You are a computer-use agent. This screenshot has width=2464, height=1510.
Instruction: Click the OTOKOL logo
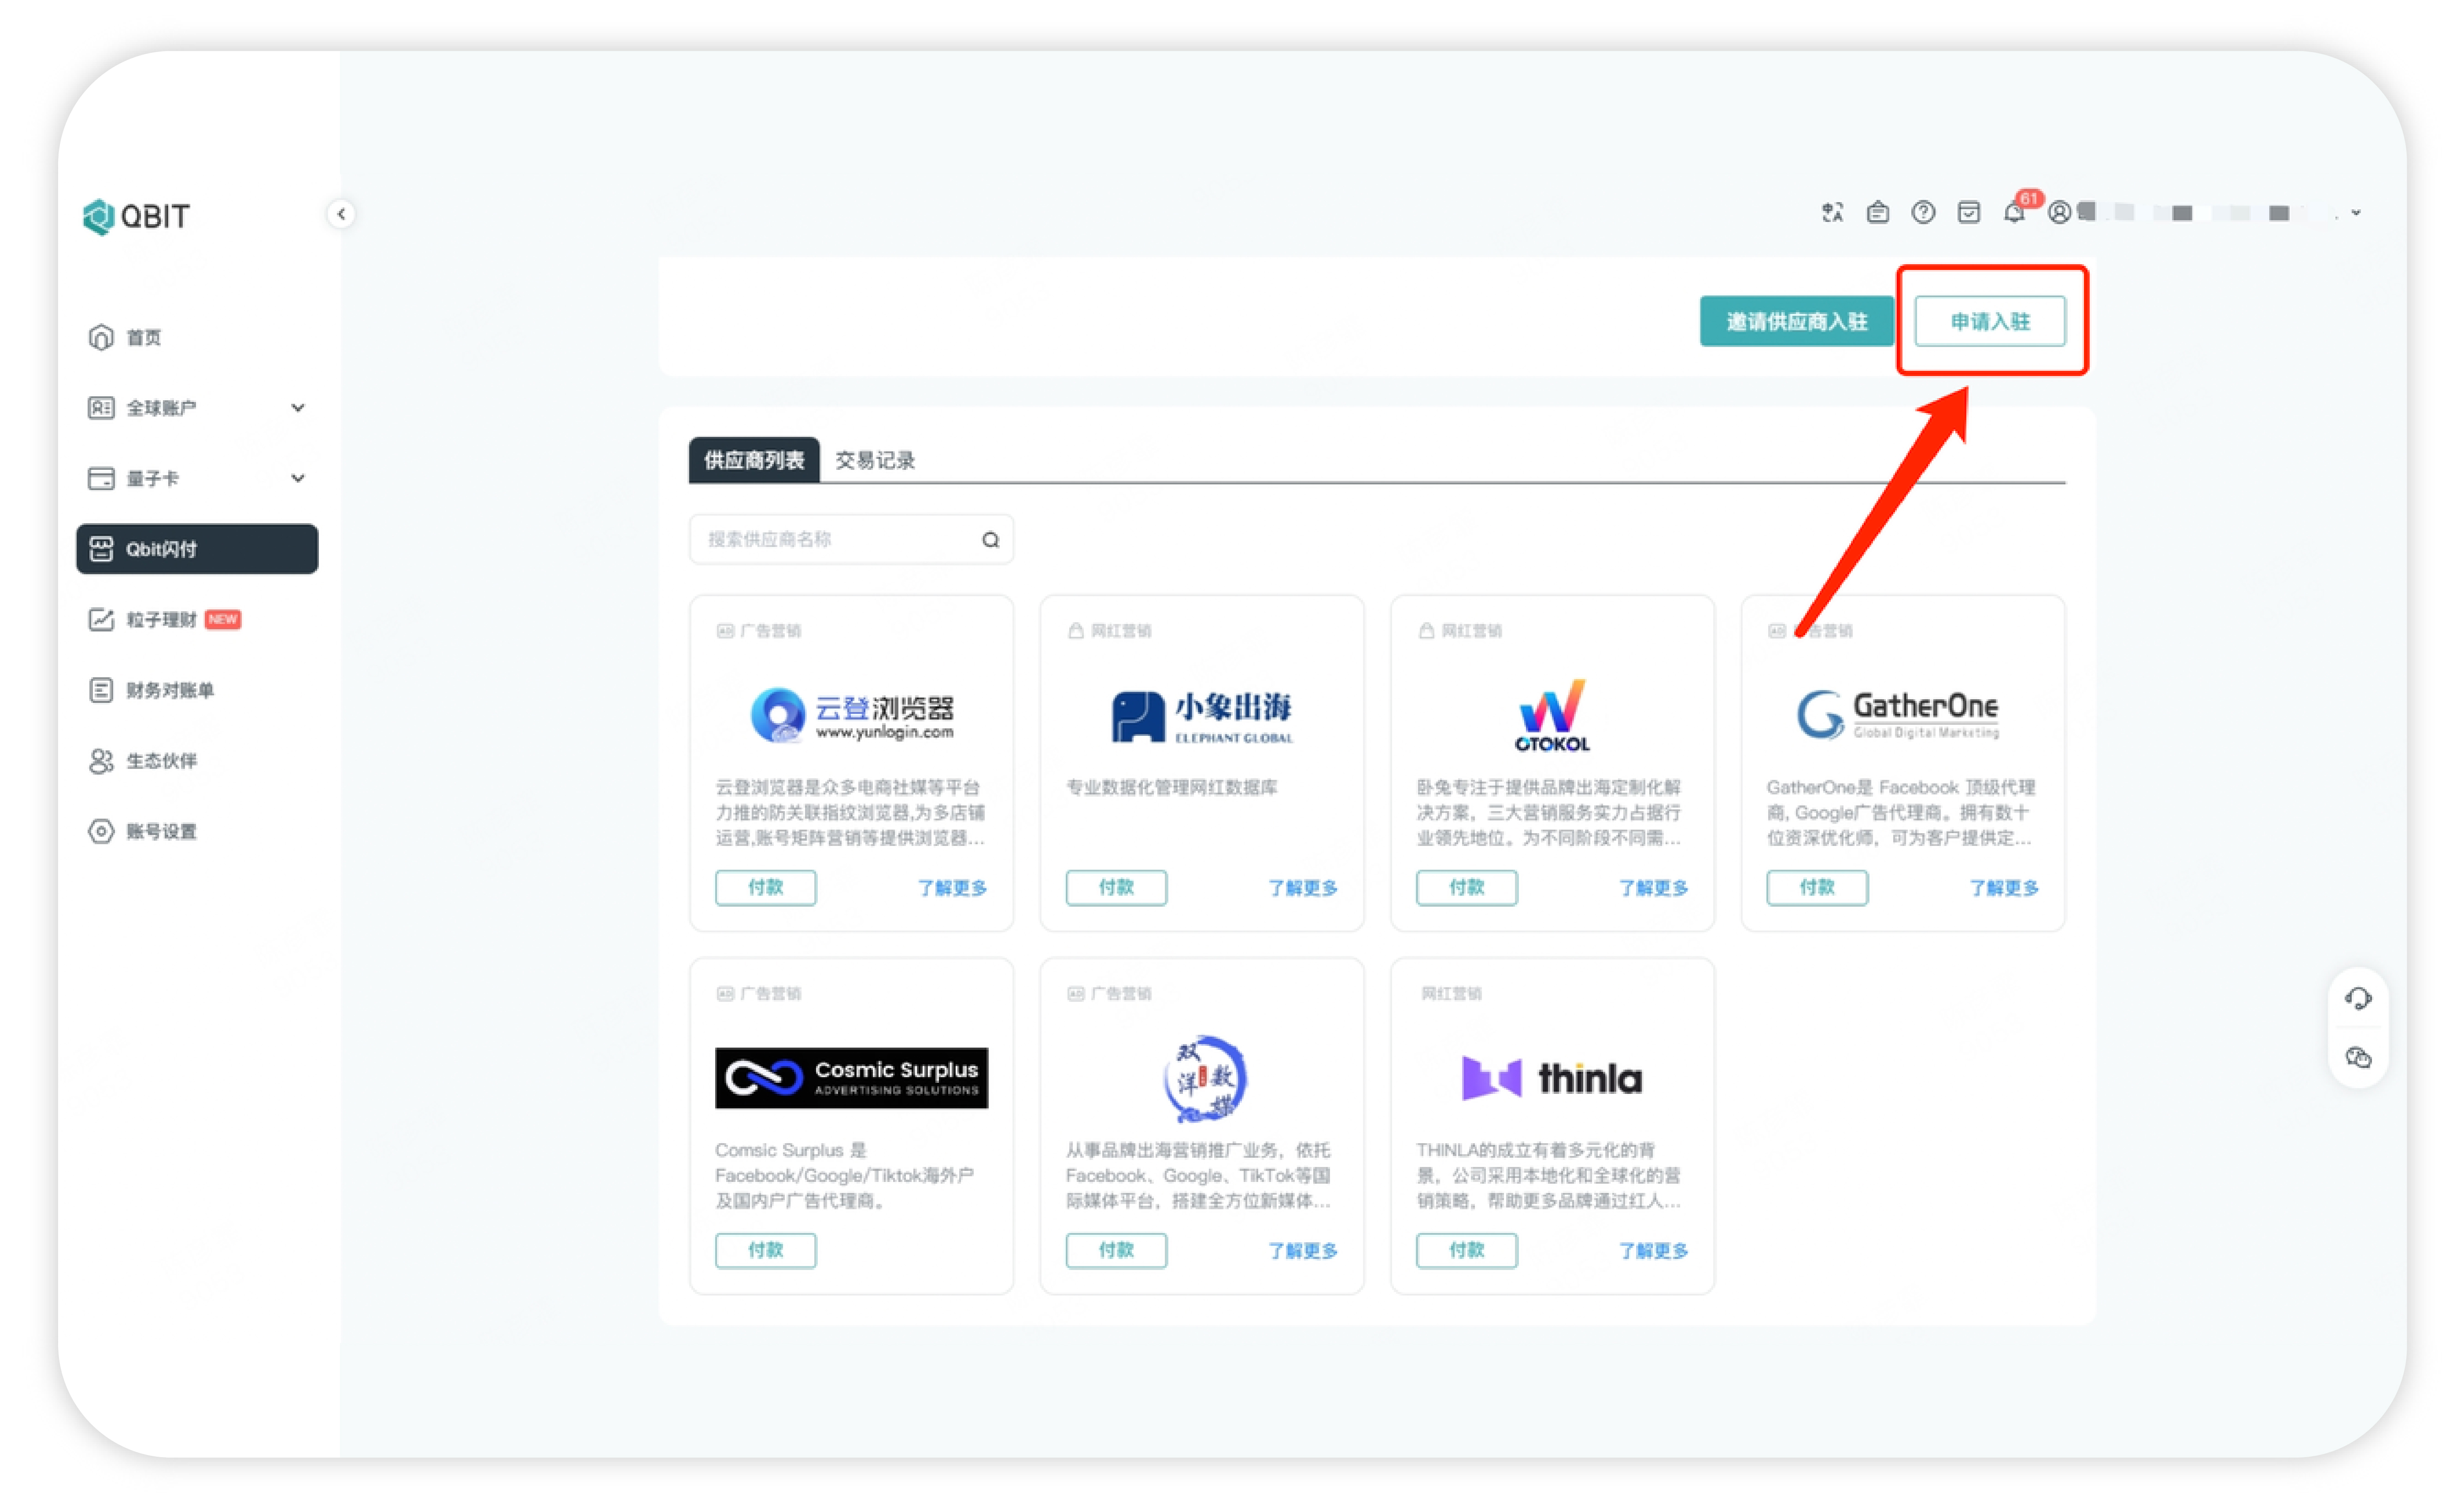[x=1552, y=715]
